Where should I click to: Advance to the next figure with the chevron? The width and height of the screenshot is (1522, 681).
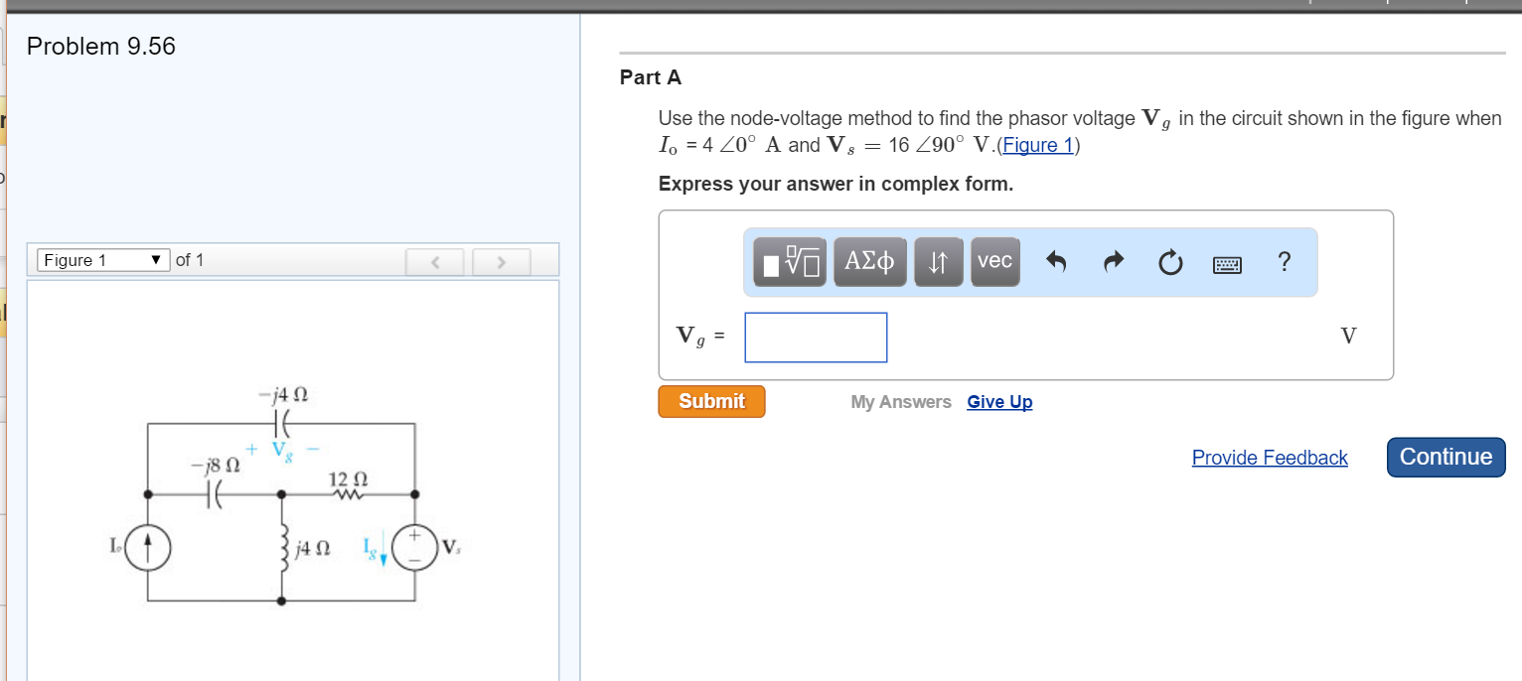point(502,260)
